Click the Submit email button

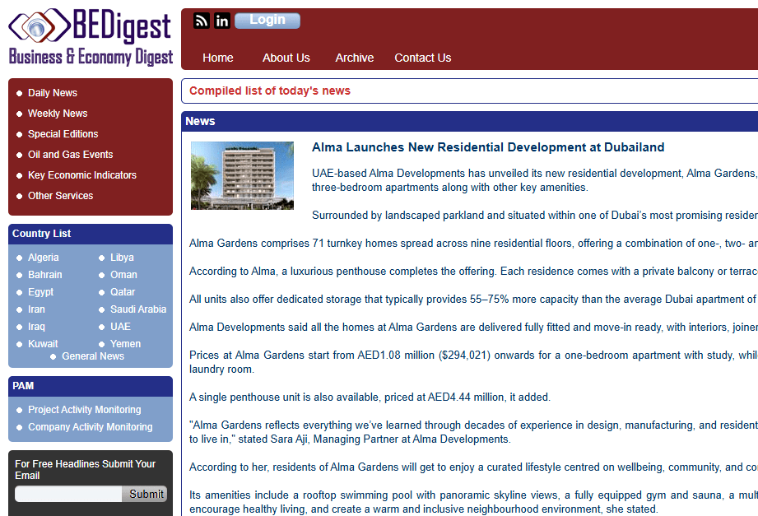point(145,494)
